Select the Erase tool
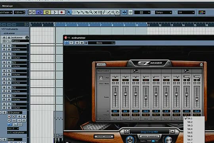214x143 pixels. pyautogui.click(x=87, y=12)
